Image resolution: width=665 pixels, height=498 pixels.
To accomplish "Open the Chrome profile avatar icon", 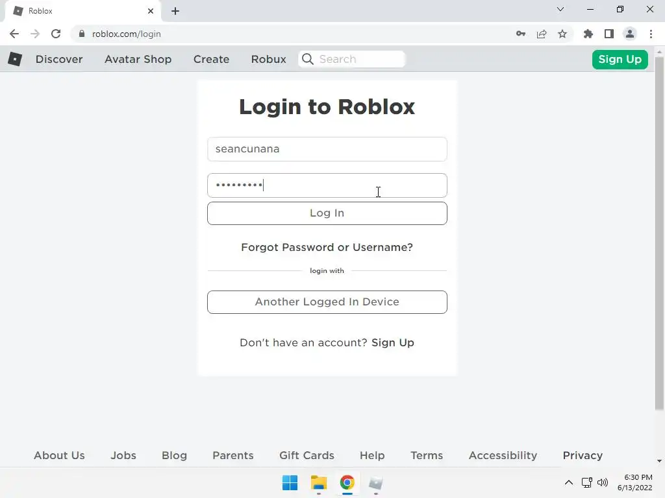I will 630,34.
